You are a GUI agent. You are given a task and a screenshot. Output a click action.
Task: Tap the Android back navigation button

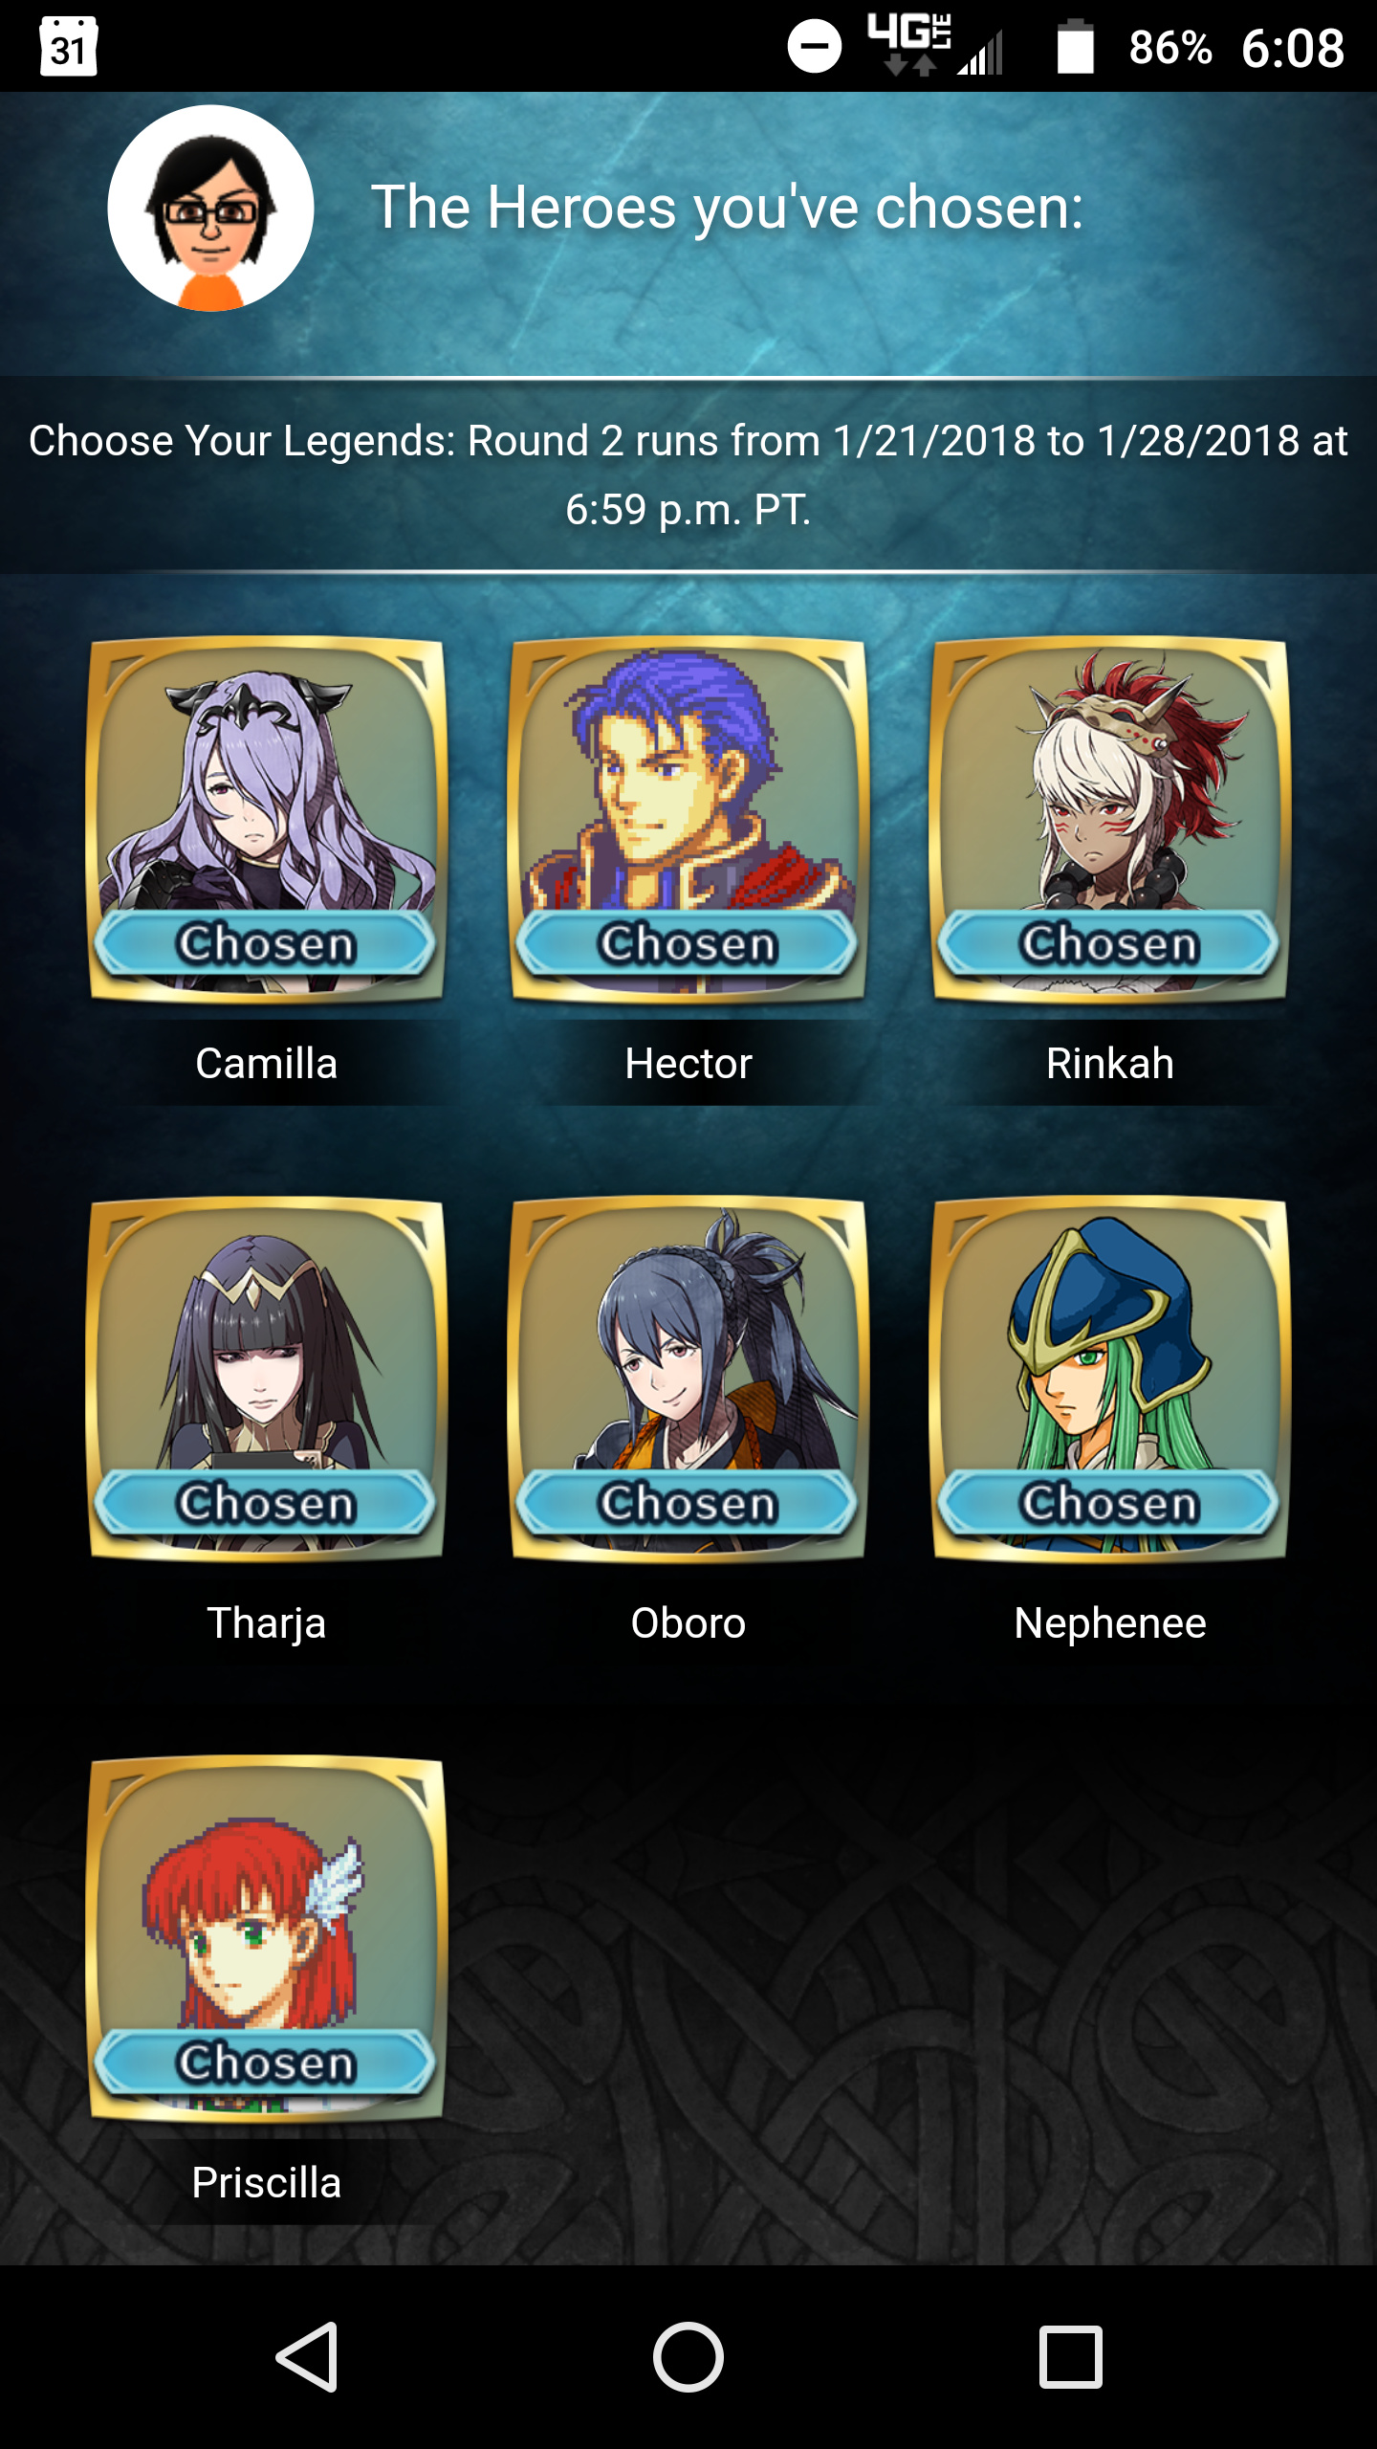(308, 2357)
